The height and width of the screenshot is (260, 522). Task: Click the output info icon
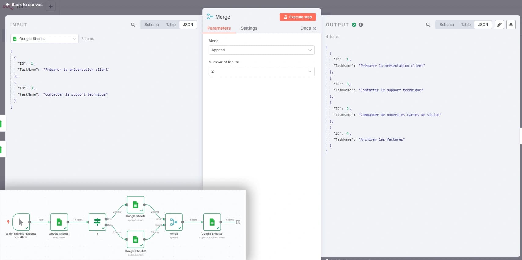click(361, 25)
